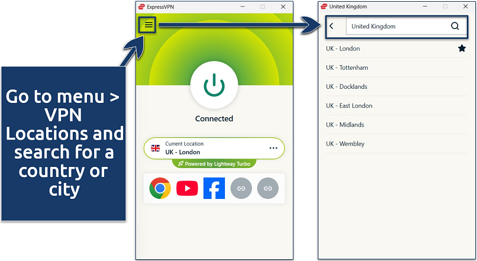Launch the YouTube shortcut

point(187,188)
